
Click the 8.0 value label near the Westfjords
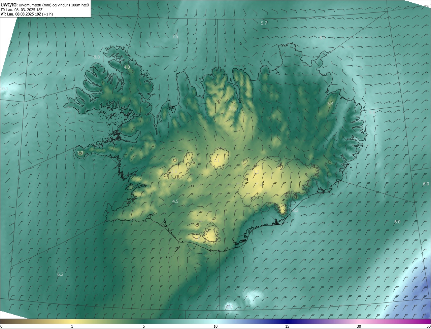[x=97, y=57]
